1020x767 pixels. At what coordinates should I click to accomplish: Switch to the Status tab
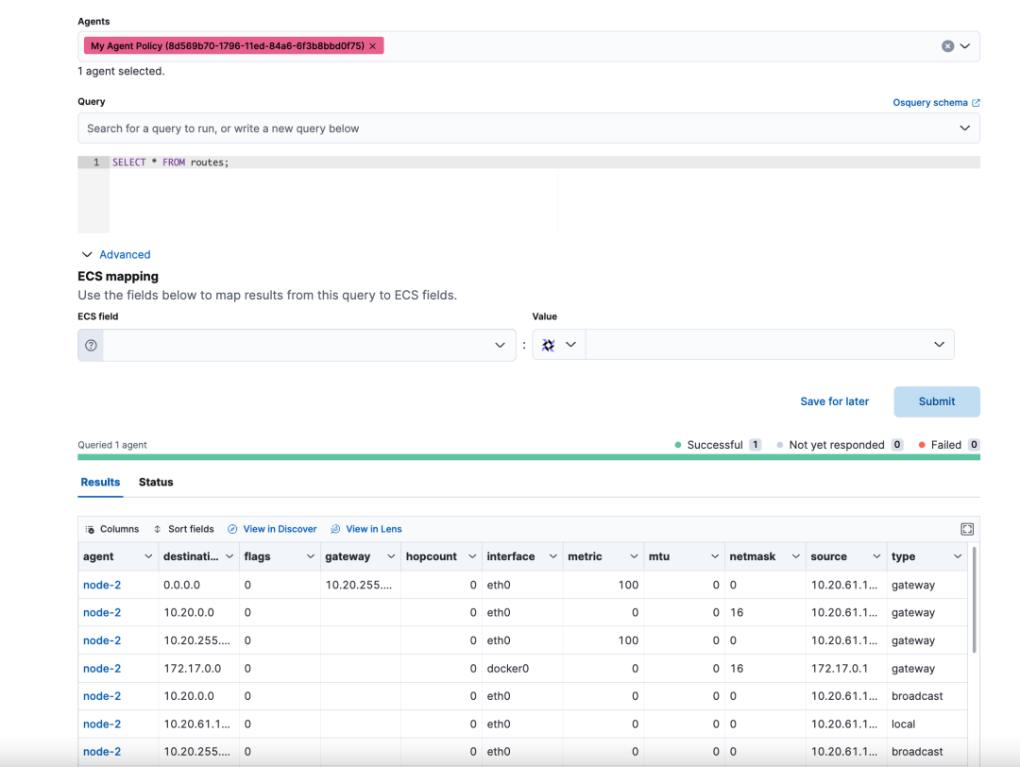click(155, 482)
